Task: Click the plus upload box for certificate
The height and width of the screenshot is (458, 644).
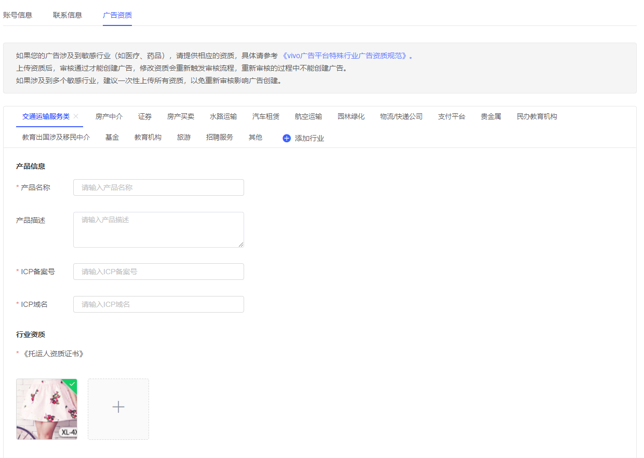Action: 118,409
